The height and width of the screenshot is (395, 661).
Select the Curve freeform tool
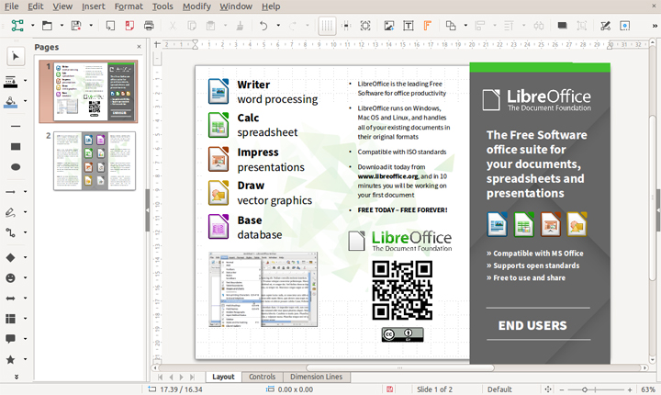tap(10, 212)
